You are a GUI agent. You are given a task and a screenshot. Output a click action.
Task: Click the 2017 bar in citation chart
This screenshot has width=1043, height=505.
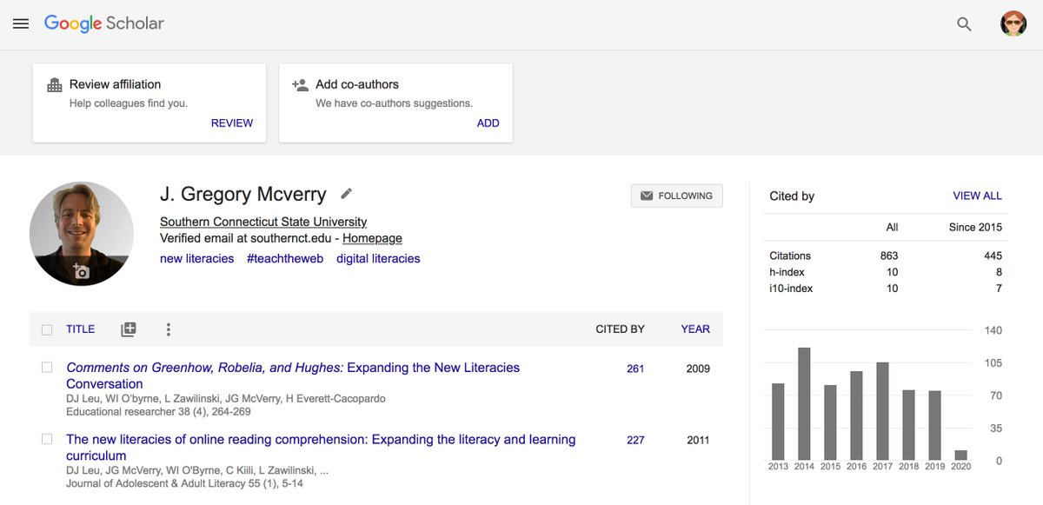click(x=882, y=411)
